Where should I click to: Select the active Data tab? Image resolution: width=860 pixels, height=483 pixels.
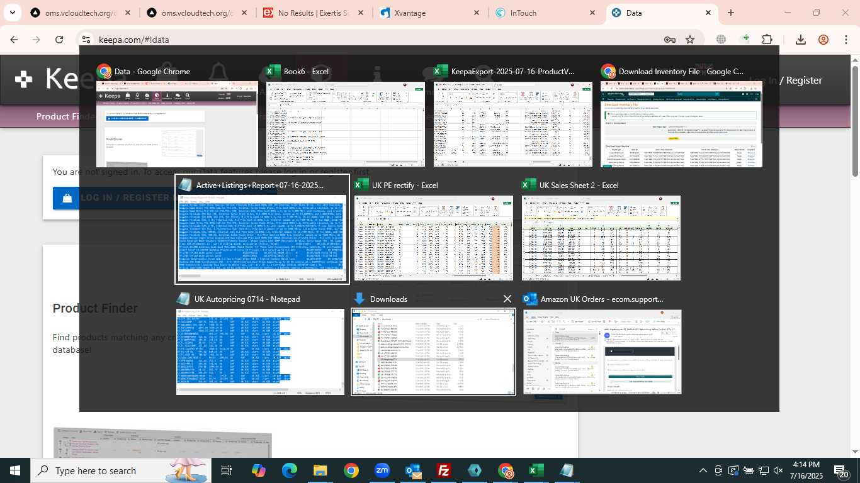[x=661, y=13]
